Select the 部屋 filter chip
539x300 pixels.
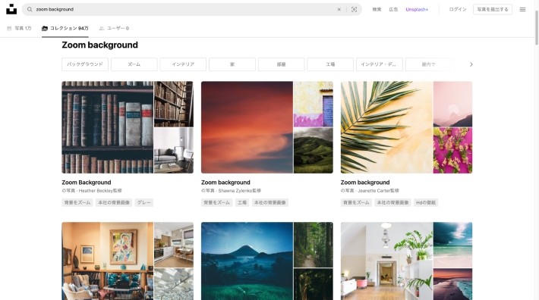tap(281, 64)
